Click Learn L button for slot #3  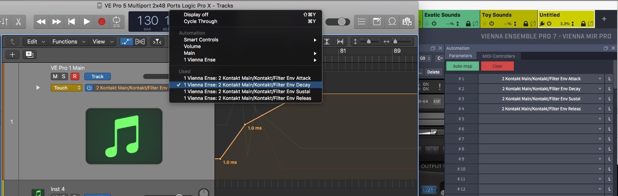click(x=609, y=99)
